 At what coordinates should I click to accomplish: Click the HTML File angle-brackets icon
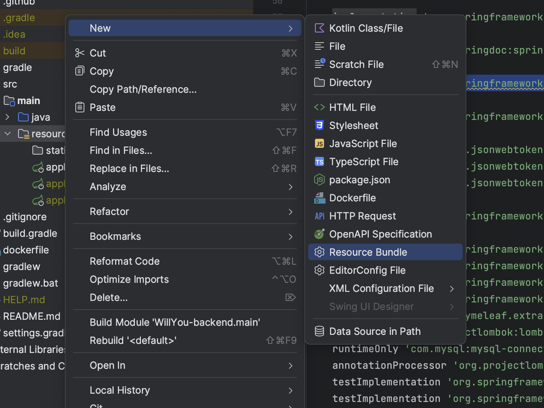click(x=319, y=107)
